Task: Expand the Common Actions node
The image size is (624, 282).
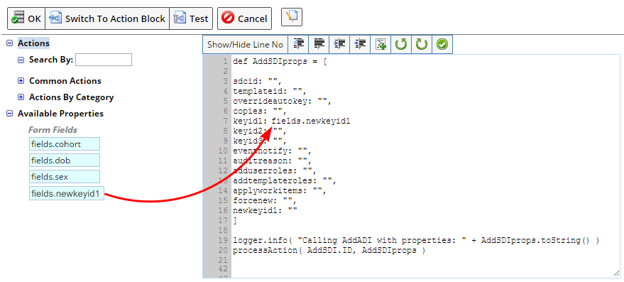Action: tap(21, 81)
